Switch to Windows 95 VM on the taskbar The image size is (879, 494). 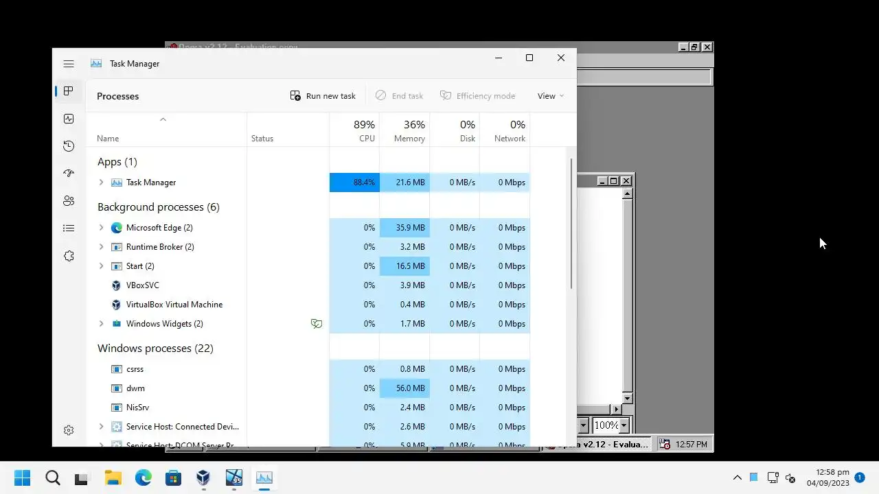coord(234,478)
